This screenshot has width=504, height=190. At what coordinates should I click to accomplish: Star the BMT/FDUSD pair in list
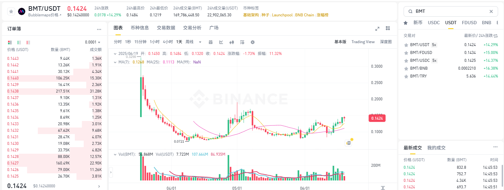point(406,53)
